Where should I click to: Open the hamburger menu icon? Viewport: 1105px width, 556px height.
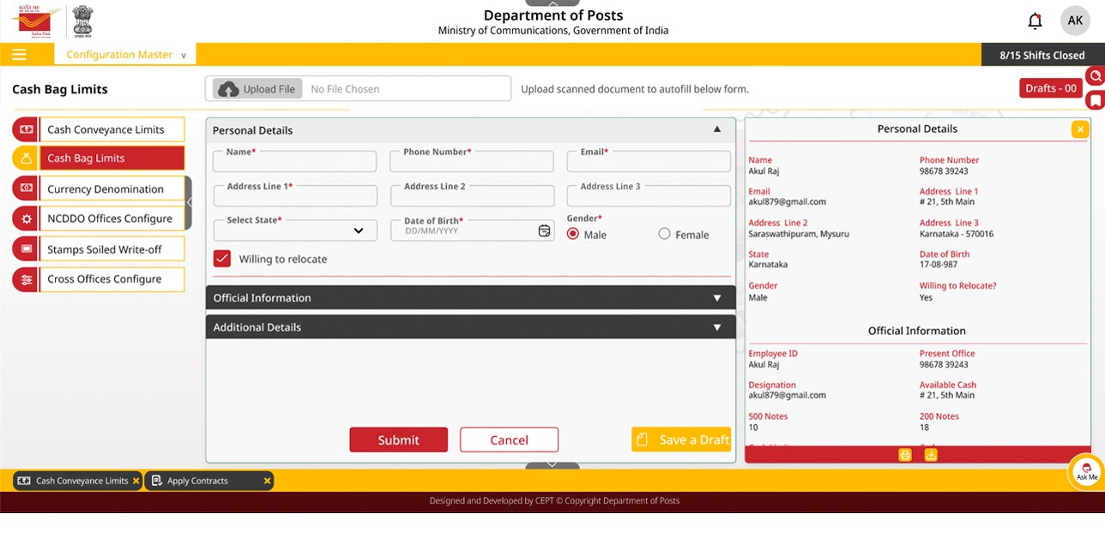[x=19, y=55]
